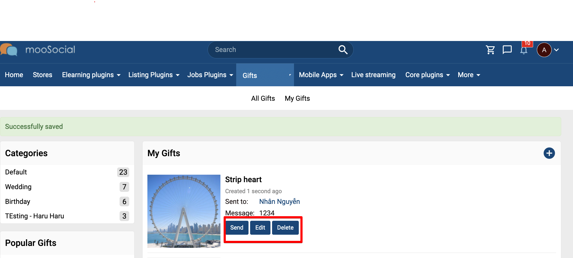Click the search magnifier icon
This screenshot has height=258, width=573.
[343, 50]
